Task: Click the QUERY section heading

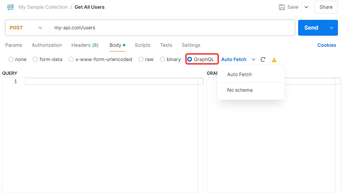Action: point(10,73)
